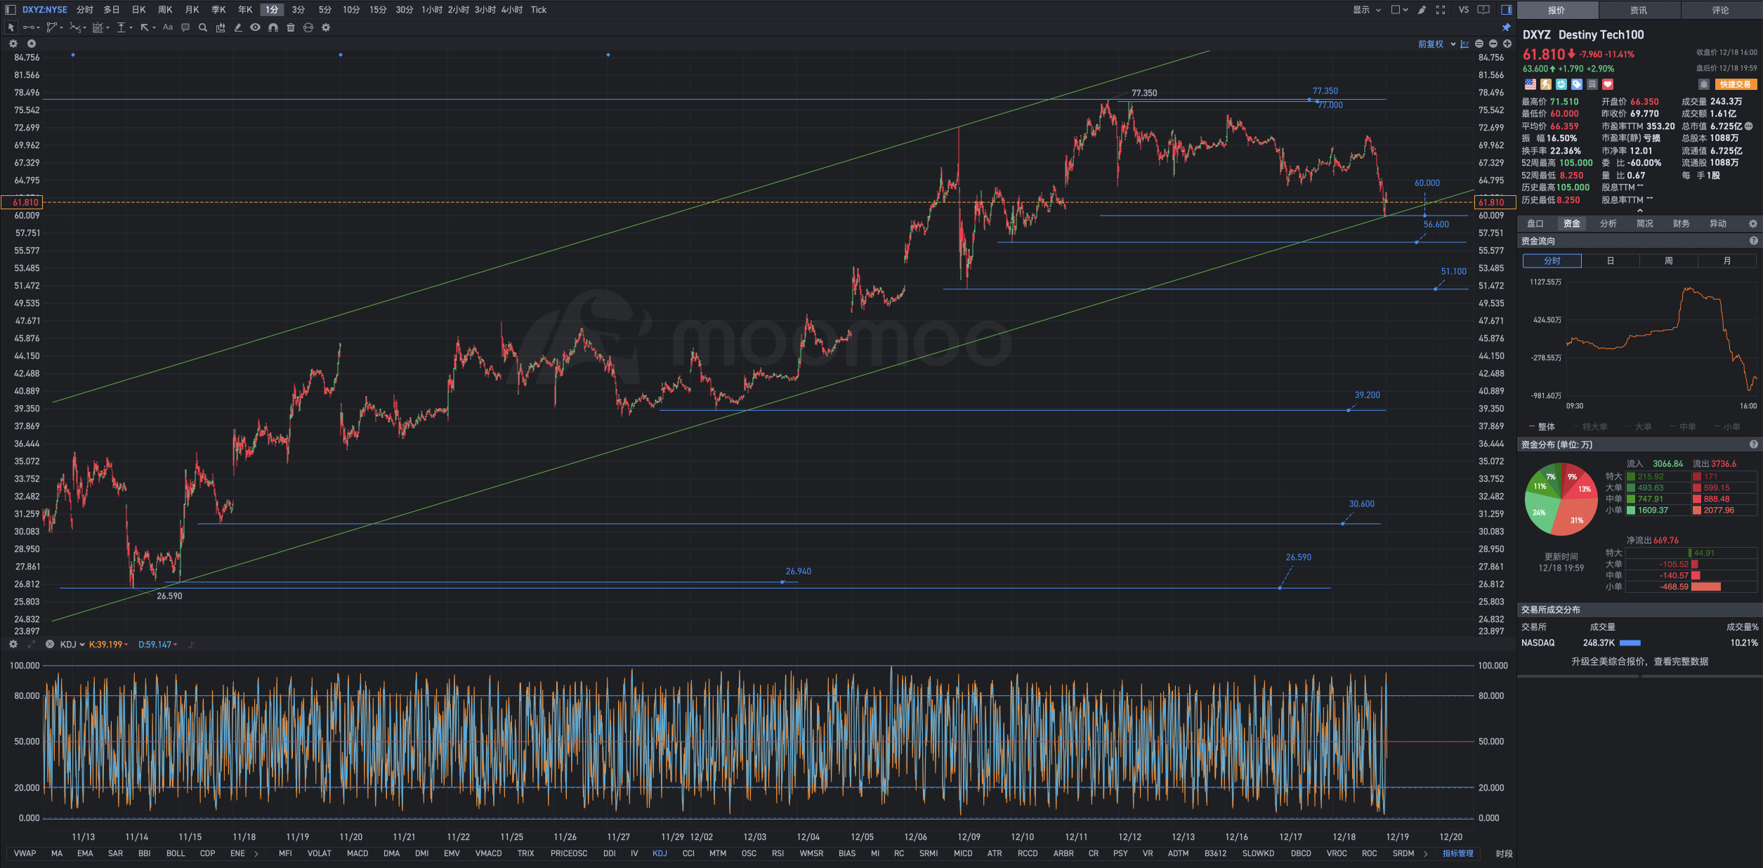Open the 前复权 adjustment dropdown
Image resolution: width=1763 pixels, height=868 pixels.
[x=1436, y=44]
